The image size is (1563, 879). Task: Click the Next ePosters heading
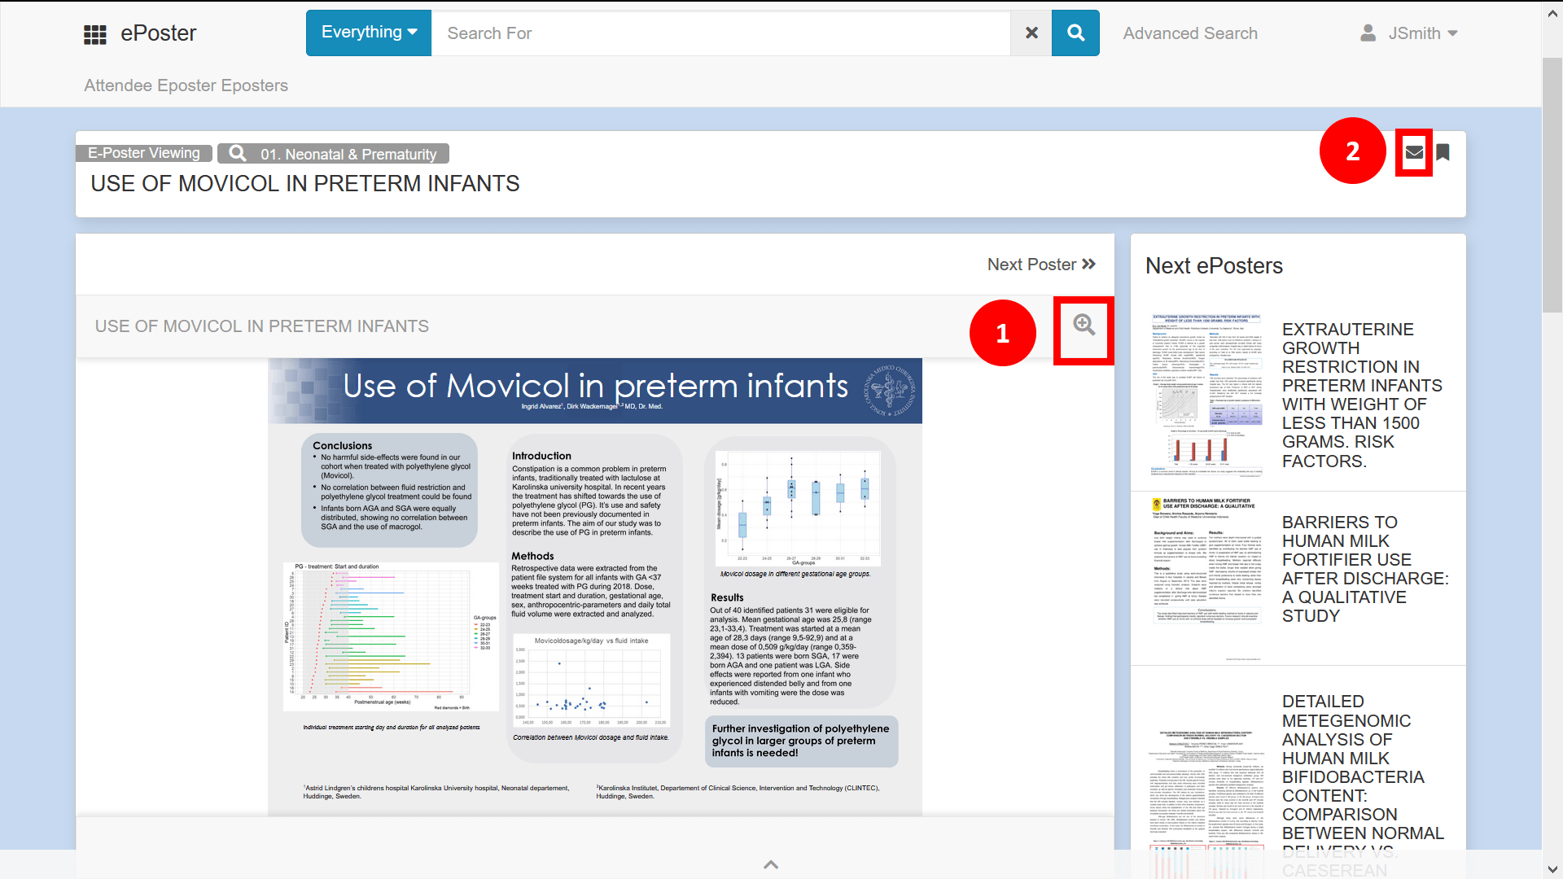click(1214, 266)
